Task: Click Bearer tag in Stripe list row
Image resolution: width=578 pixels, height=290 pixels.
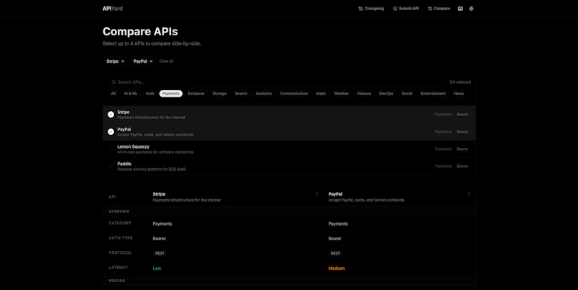Action: coord(462,115)
